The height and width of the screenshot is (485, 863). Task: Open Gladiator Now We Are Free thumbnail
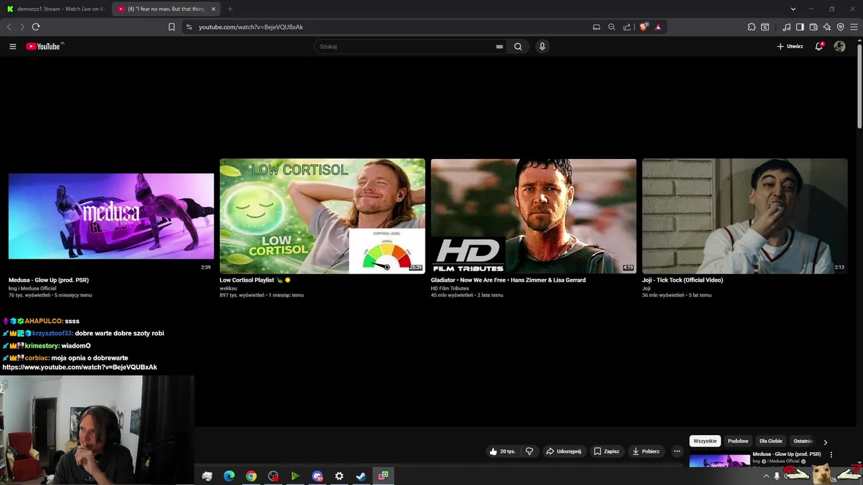[533, 216]
